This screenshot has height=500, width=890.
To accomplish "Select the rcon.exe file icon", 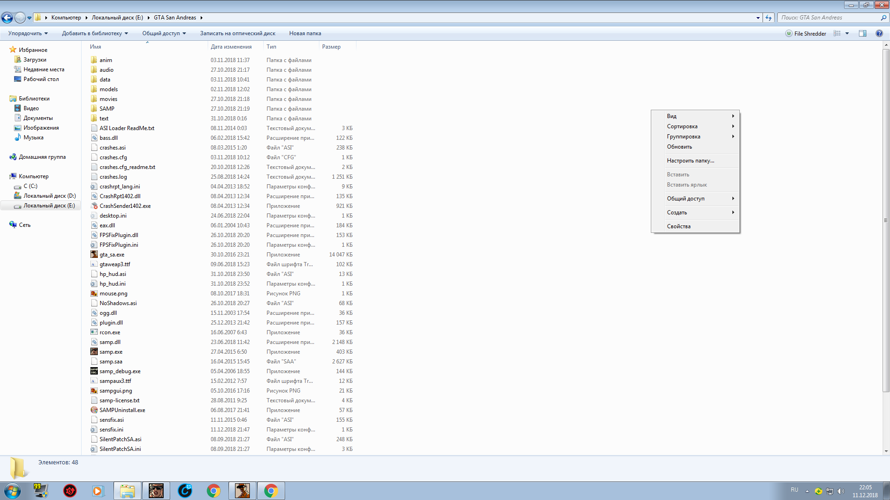I will point(94,332).
